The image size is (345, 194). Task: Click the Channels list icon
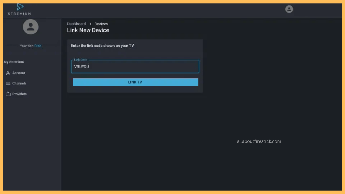[x=8, y=84]
